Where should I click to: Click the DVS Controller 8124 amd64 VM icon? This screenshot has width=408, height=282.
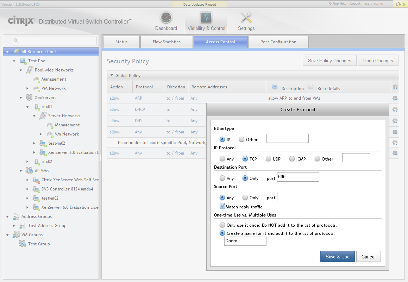[x=36, y=189]
